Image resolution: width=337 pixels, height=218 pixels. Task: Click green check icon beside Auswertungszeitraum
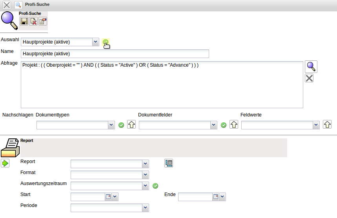[x=155, y=186]
